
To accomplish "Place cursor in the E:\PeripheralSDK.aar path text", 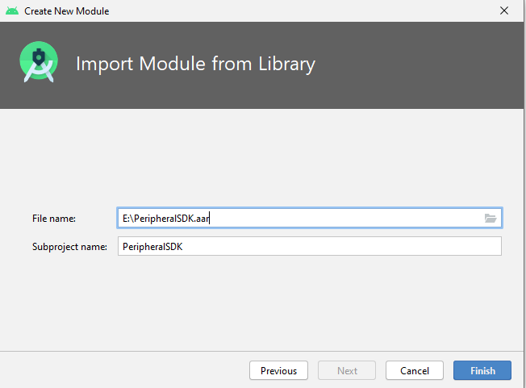I will pos(165,219).
